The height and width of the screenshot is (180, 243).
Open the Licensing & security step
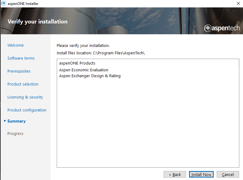(25, 97)
